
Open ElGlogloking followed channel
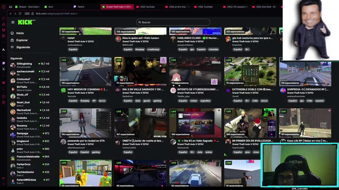point(30,65)
